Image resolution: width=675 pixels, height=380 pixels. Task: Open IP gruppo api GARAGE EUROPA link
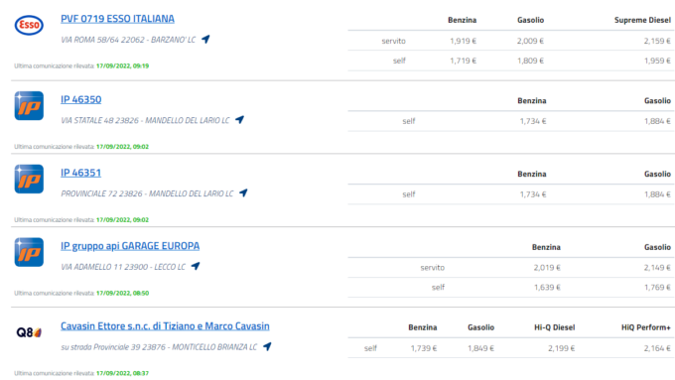(x=130, y=246)
